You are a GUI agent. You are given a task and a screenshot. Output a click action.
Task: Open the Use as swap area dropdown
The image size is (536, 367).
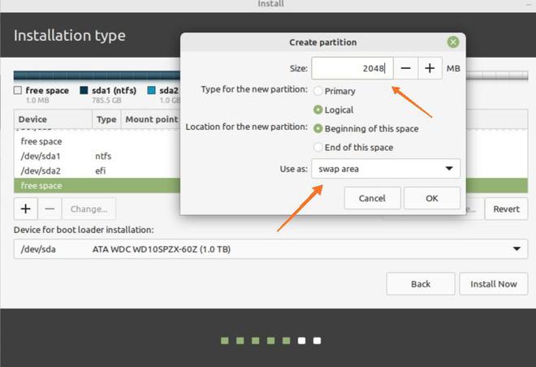386,168
